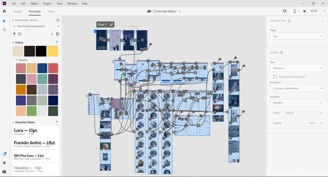The width and height of the screenshot is (328, 177).
Task: Click the invite-to-document user icon
Action: [285, 11]
